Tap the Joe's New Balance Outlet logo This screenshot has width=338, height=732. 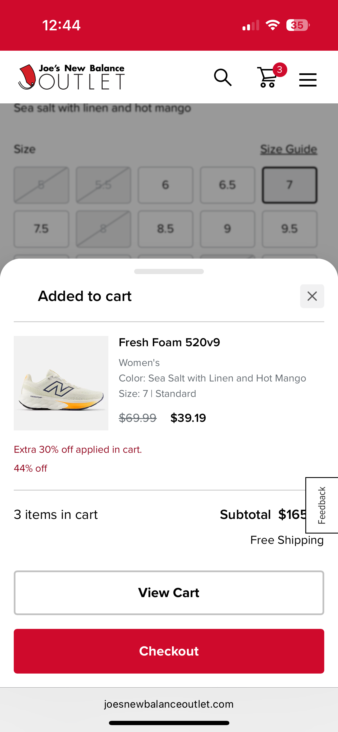pos(71,77)
